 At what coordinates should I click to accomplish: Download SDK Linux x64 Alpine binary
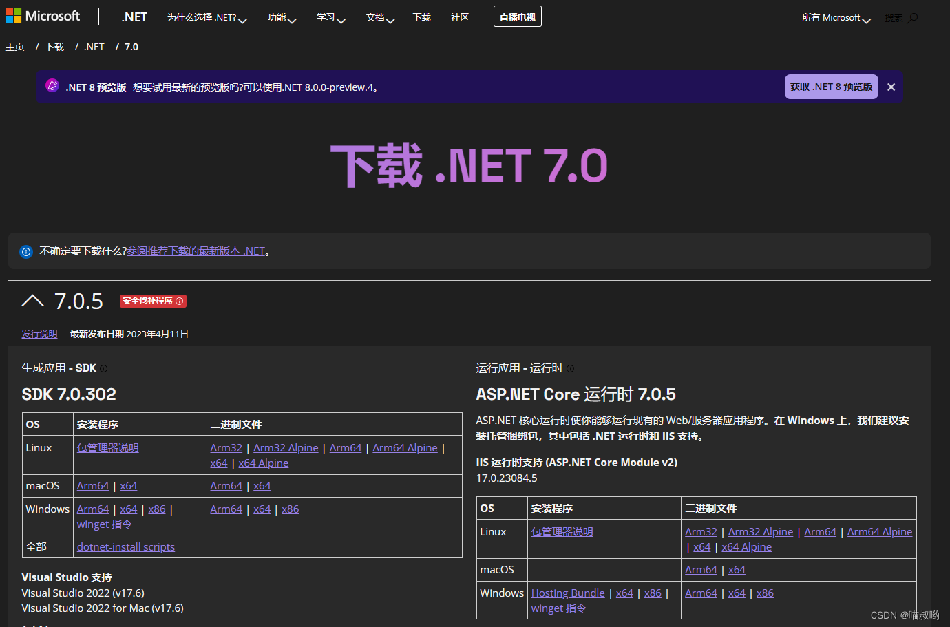263,463
